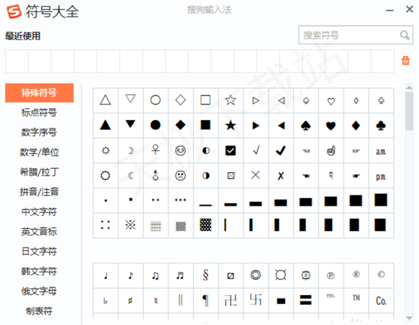This screenshot has height=325, width=419.
Task: Insert the bold check mark symbol
Action: [281, 150]
